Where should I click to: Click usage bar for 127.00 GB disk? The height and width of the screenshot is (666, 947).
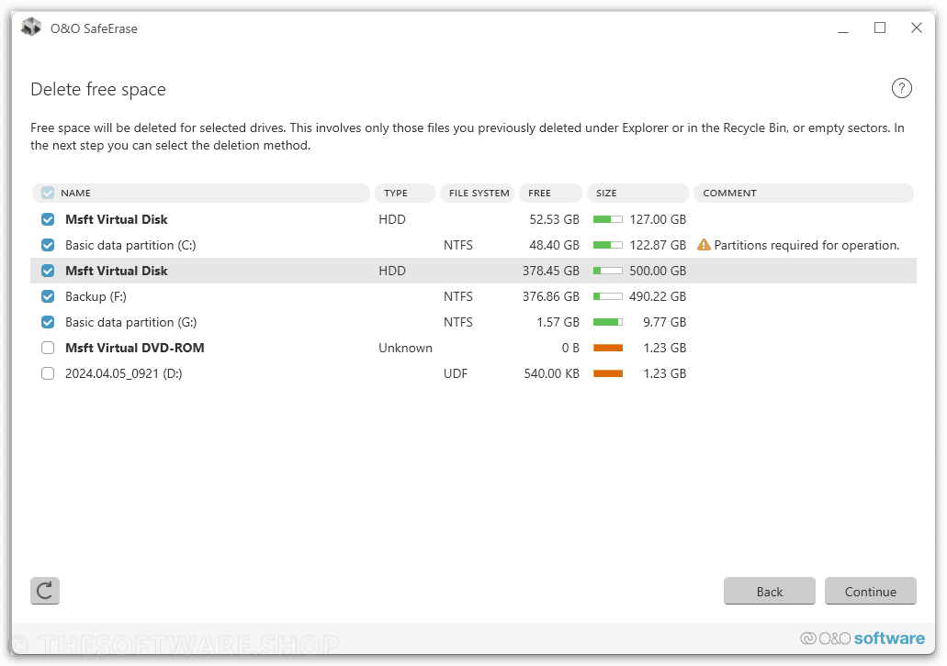tap(607, 219)
